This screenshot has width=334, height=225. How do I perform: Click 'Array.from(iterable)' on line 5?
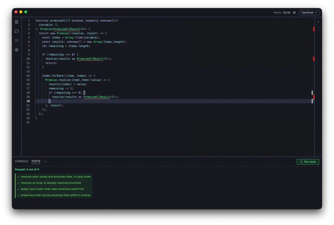click(82, 38)
